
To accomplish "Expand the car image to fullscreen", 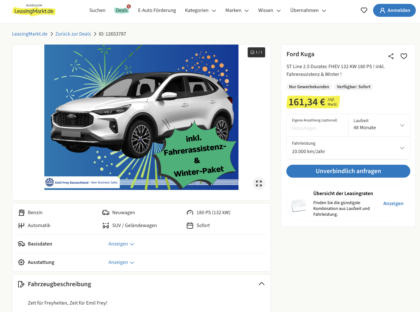I will pos(259,183).
